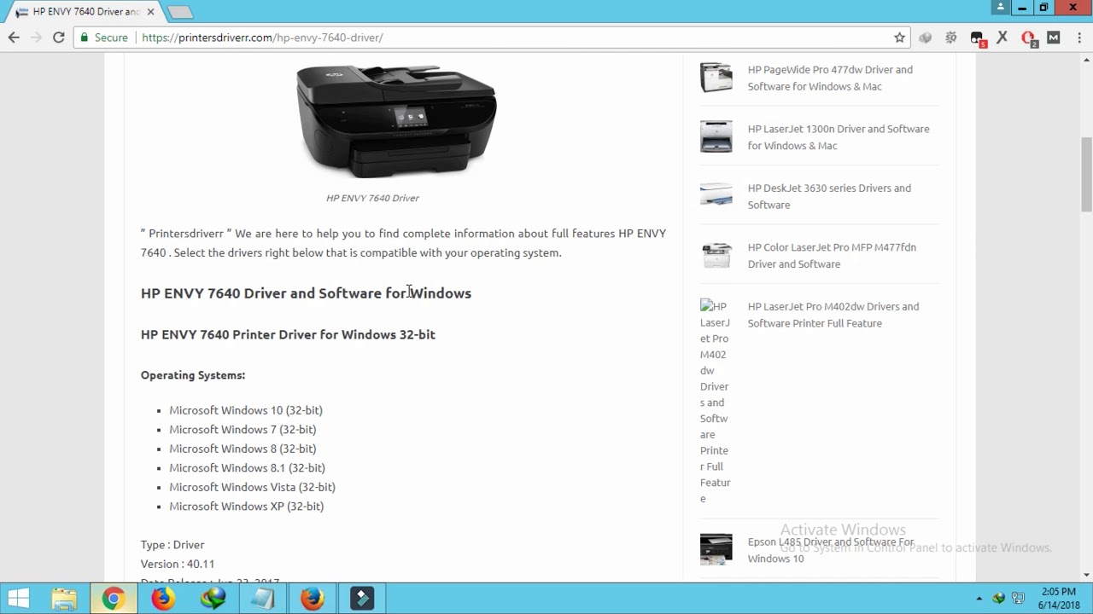Screen dimensions: 1093x614
Task: Select the HP ENVY 7640 Driver tab
Action: 84,12
